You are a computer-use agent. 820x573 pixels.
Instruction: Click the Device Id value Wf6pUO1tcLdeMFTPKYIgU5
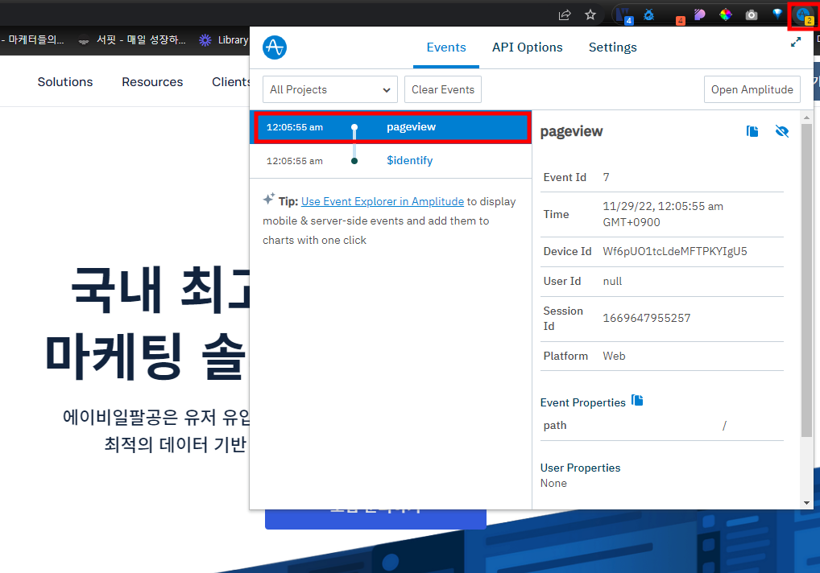point(675,251)
